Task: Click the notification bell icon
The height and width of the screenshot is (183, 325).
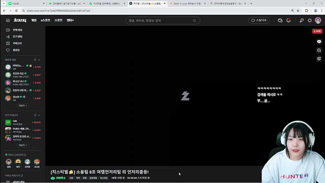Action: click(288, 20)
